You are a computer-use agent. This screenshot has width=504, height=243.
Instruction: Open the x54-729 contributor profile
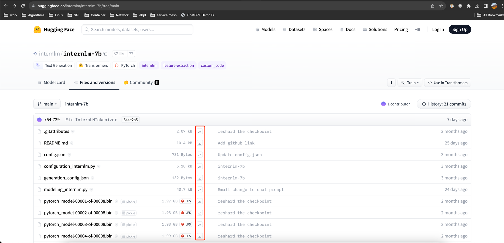tap(52, 120)
